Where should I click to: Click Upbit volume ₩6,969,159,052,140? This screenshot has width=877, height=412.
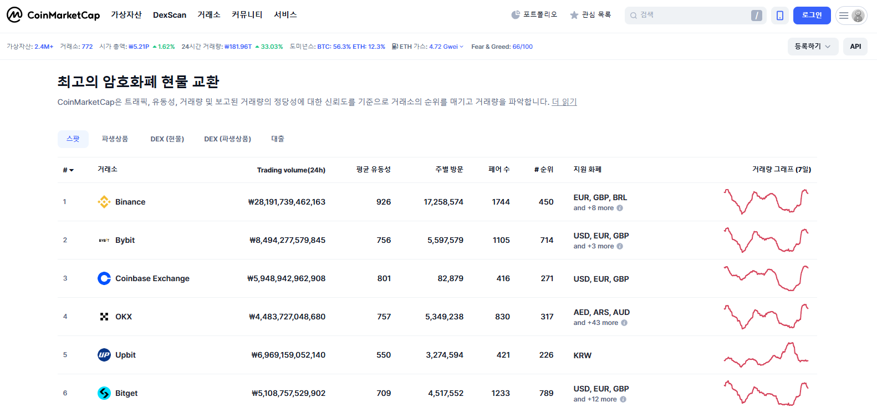pyautogui.click(x=288, y=355)
